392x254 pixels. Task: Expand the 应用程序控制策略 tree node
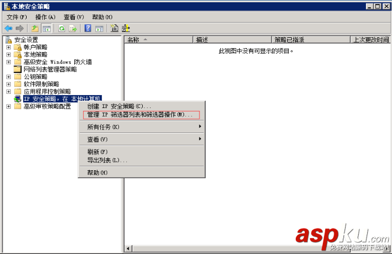(x=8, y=92)
